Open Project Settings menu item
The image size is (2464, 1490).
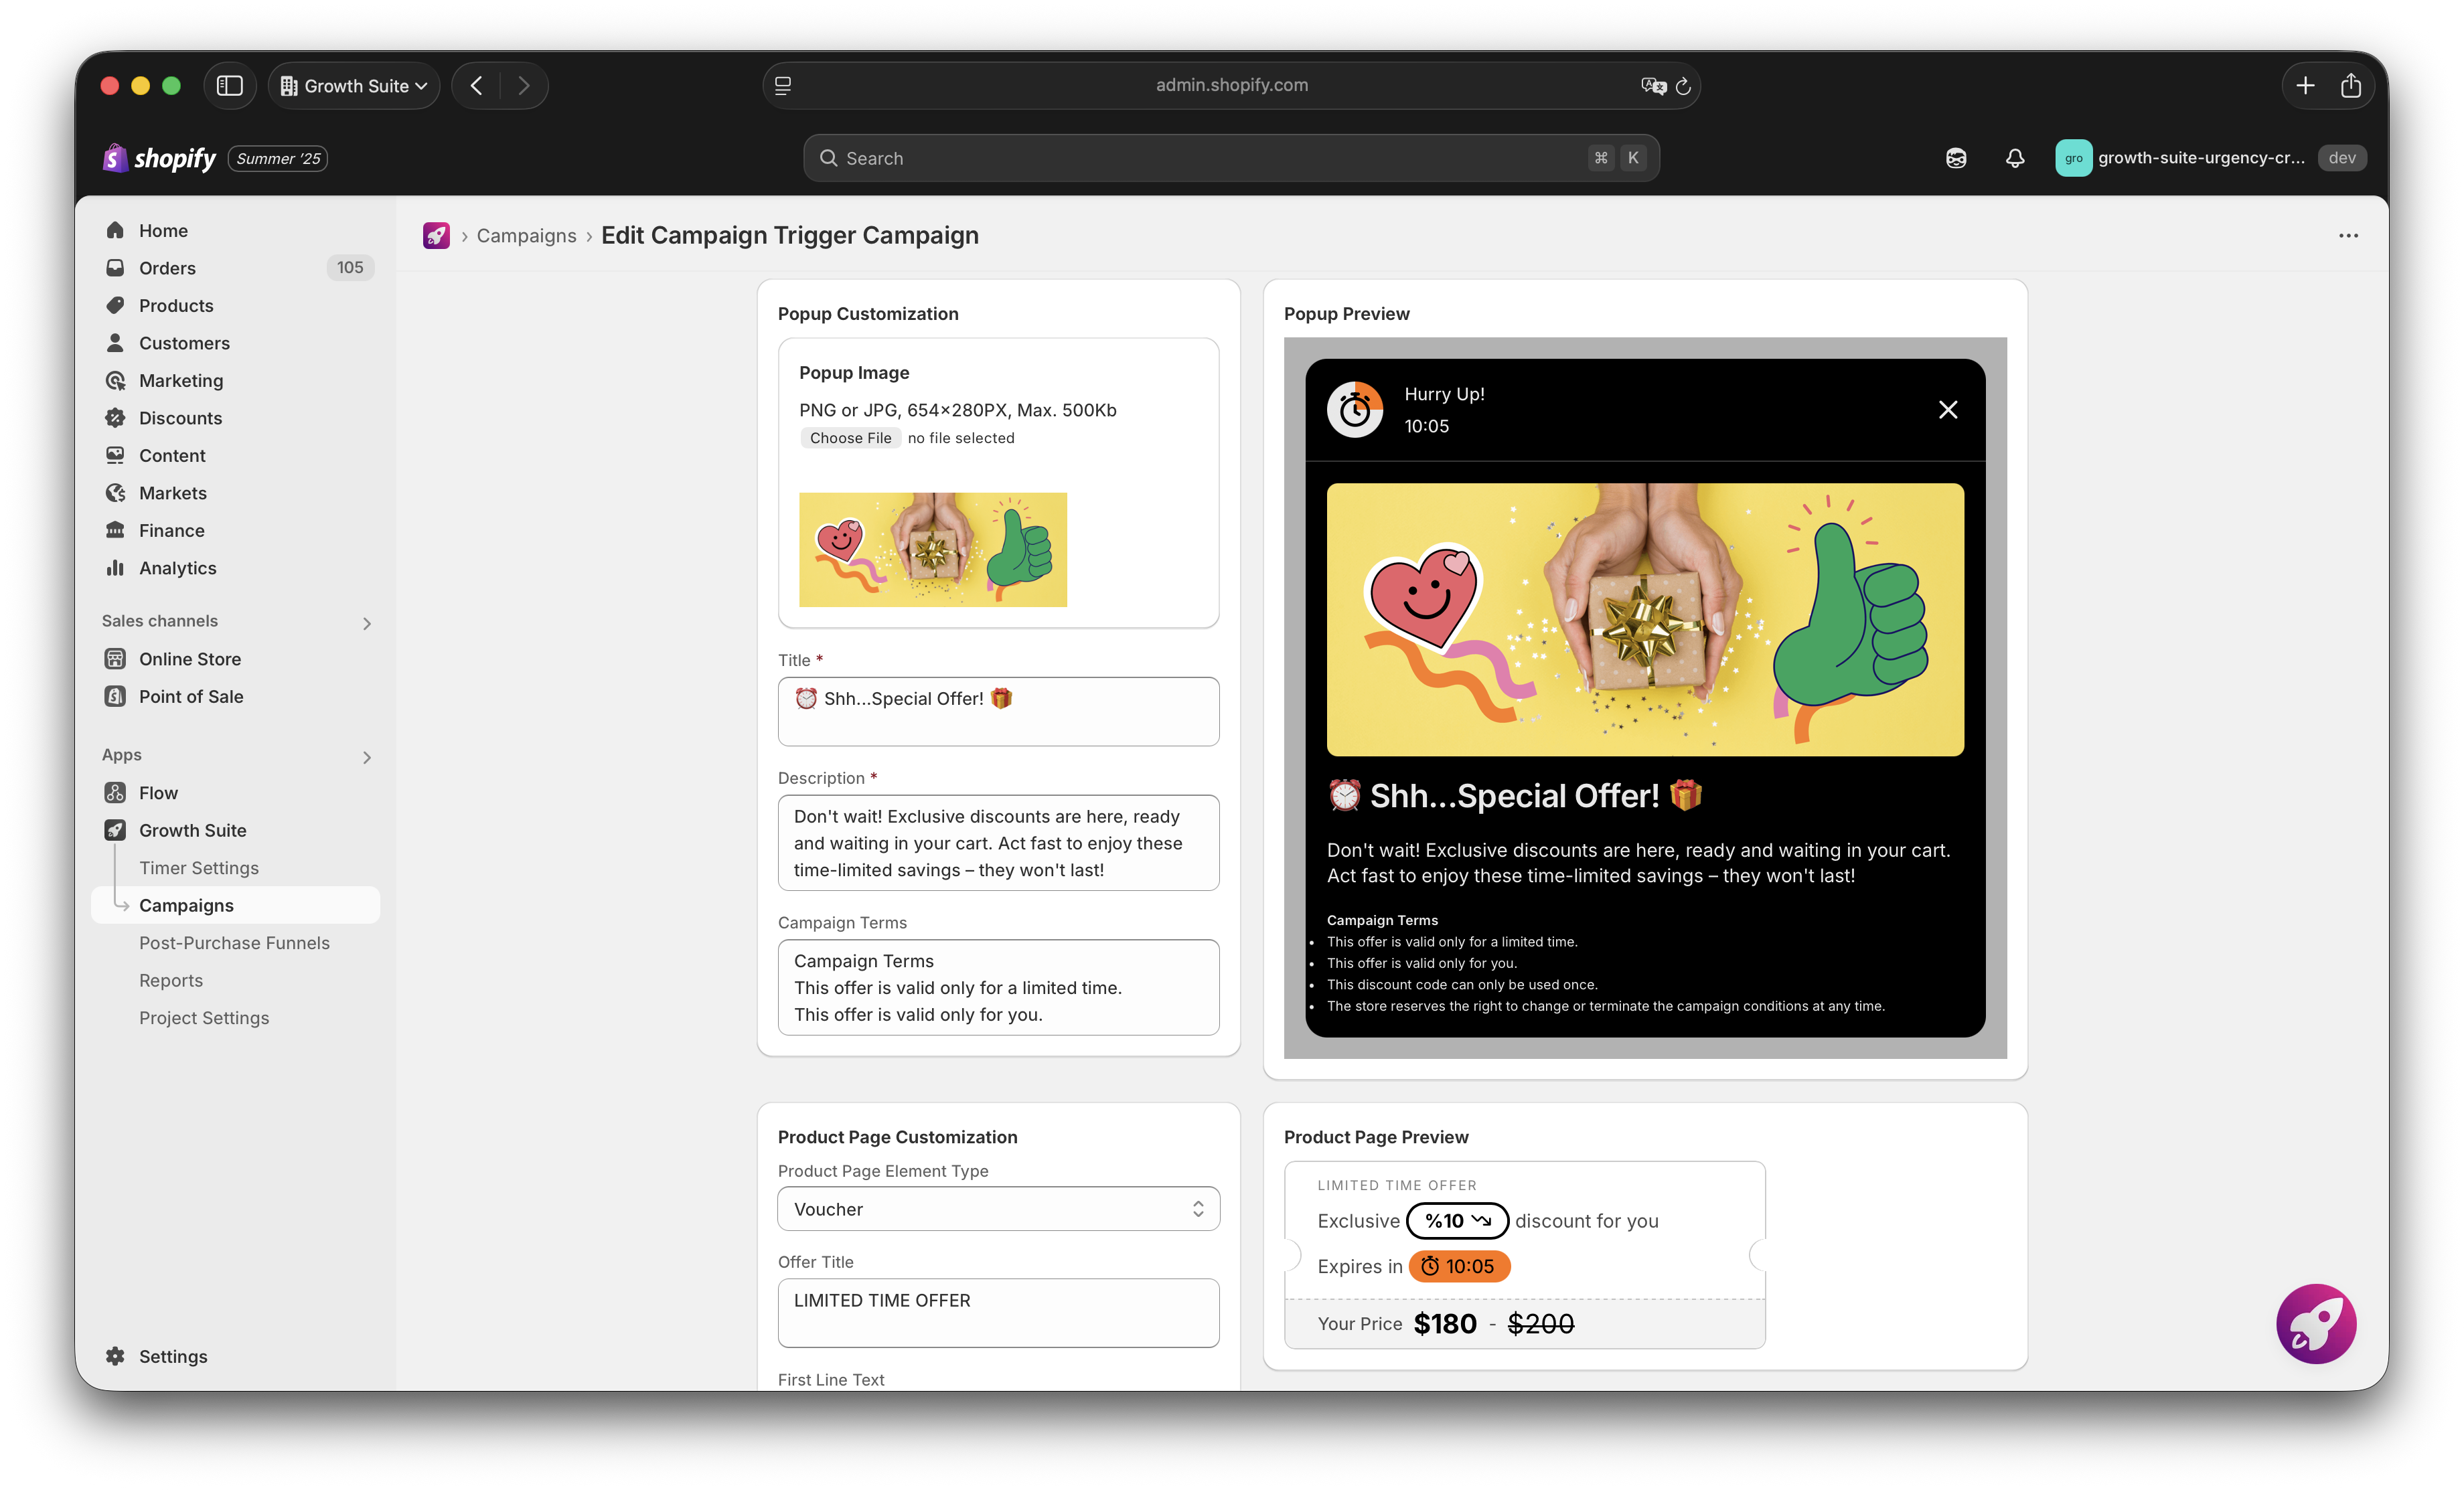[204, 1018]
